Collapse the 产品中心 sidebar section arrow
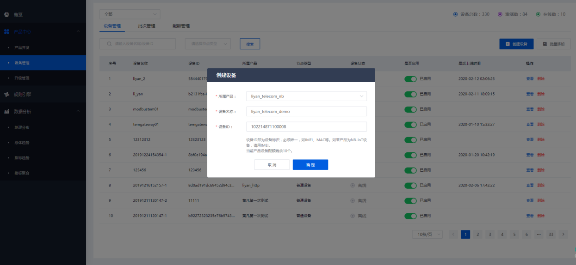 (78, 32)
